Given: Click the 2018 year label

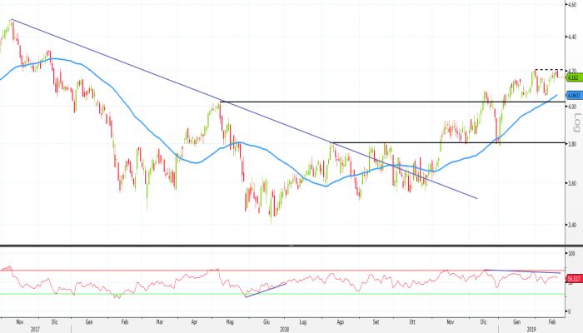Looking at the screenshot, I should (285, 330).
